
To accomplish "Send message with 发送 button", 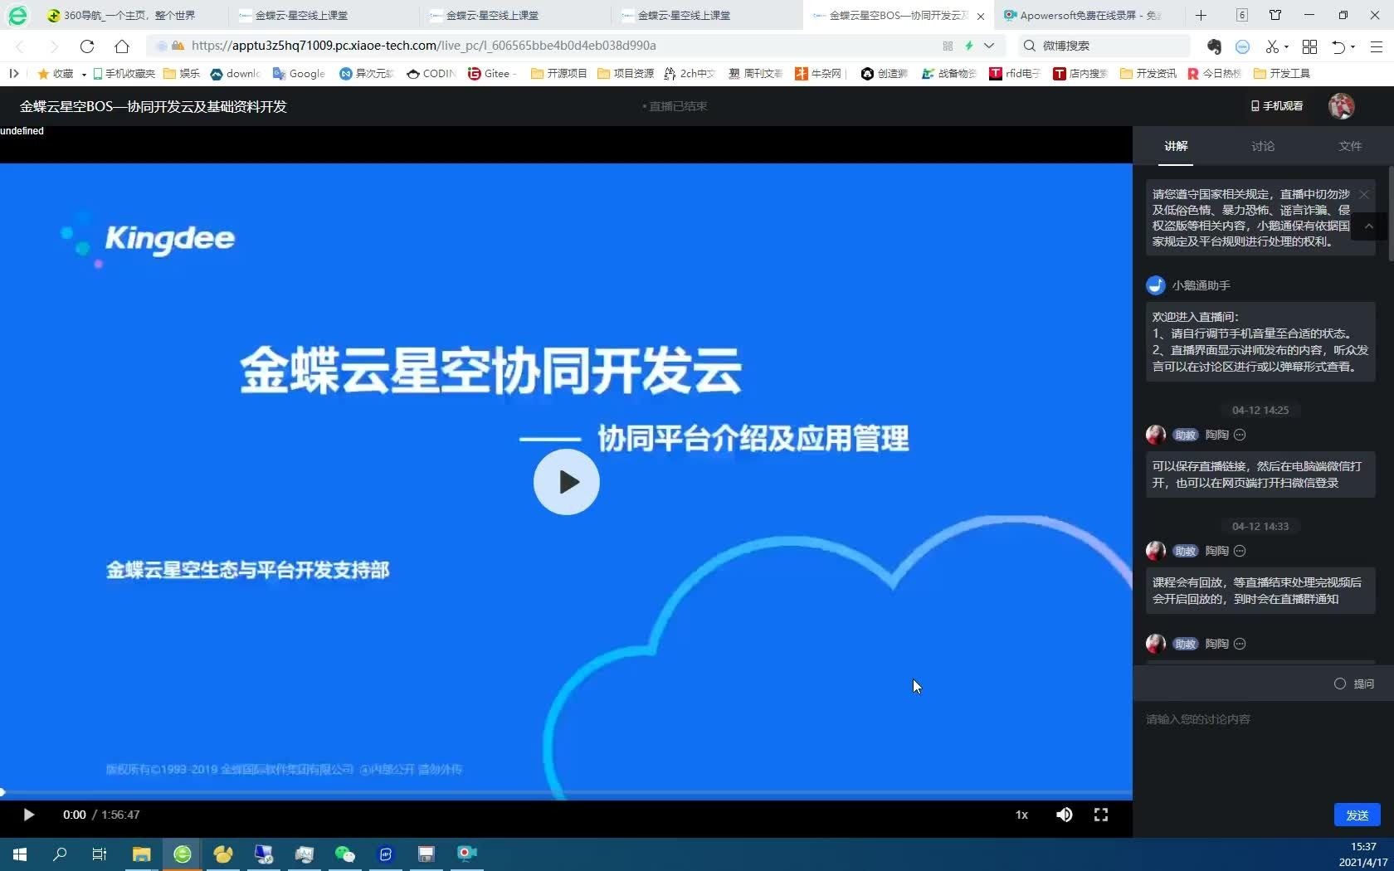I will pyautogui.click(x=1357, y=815).
